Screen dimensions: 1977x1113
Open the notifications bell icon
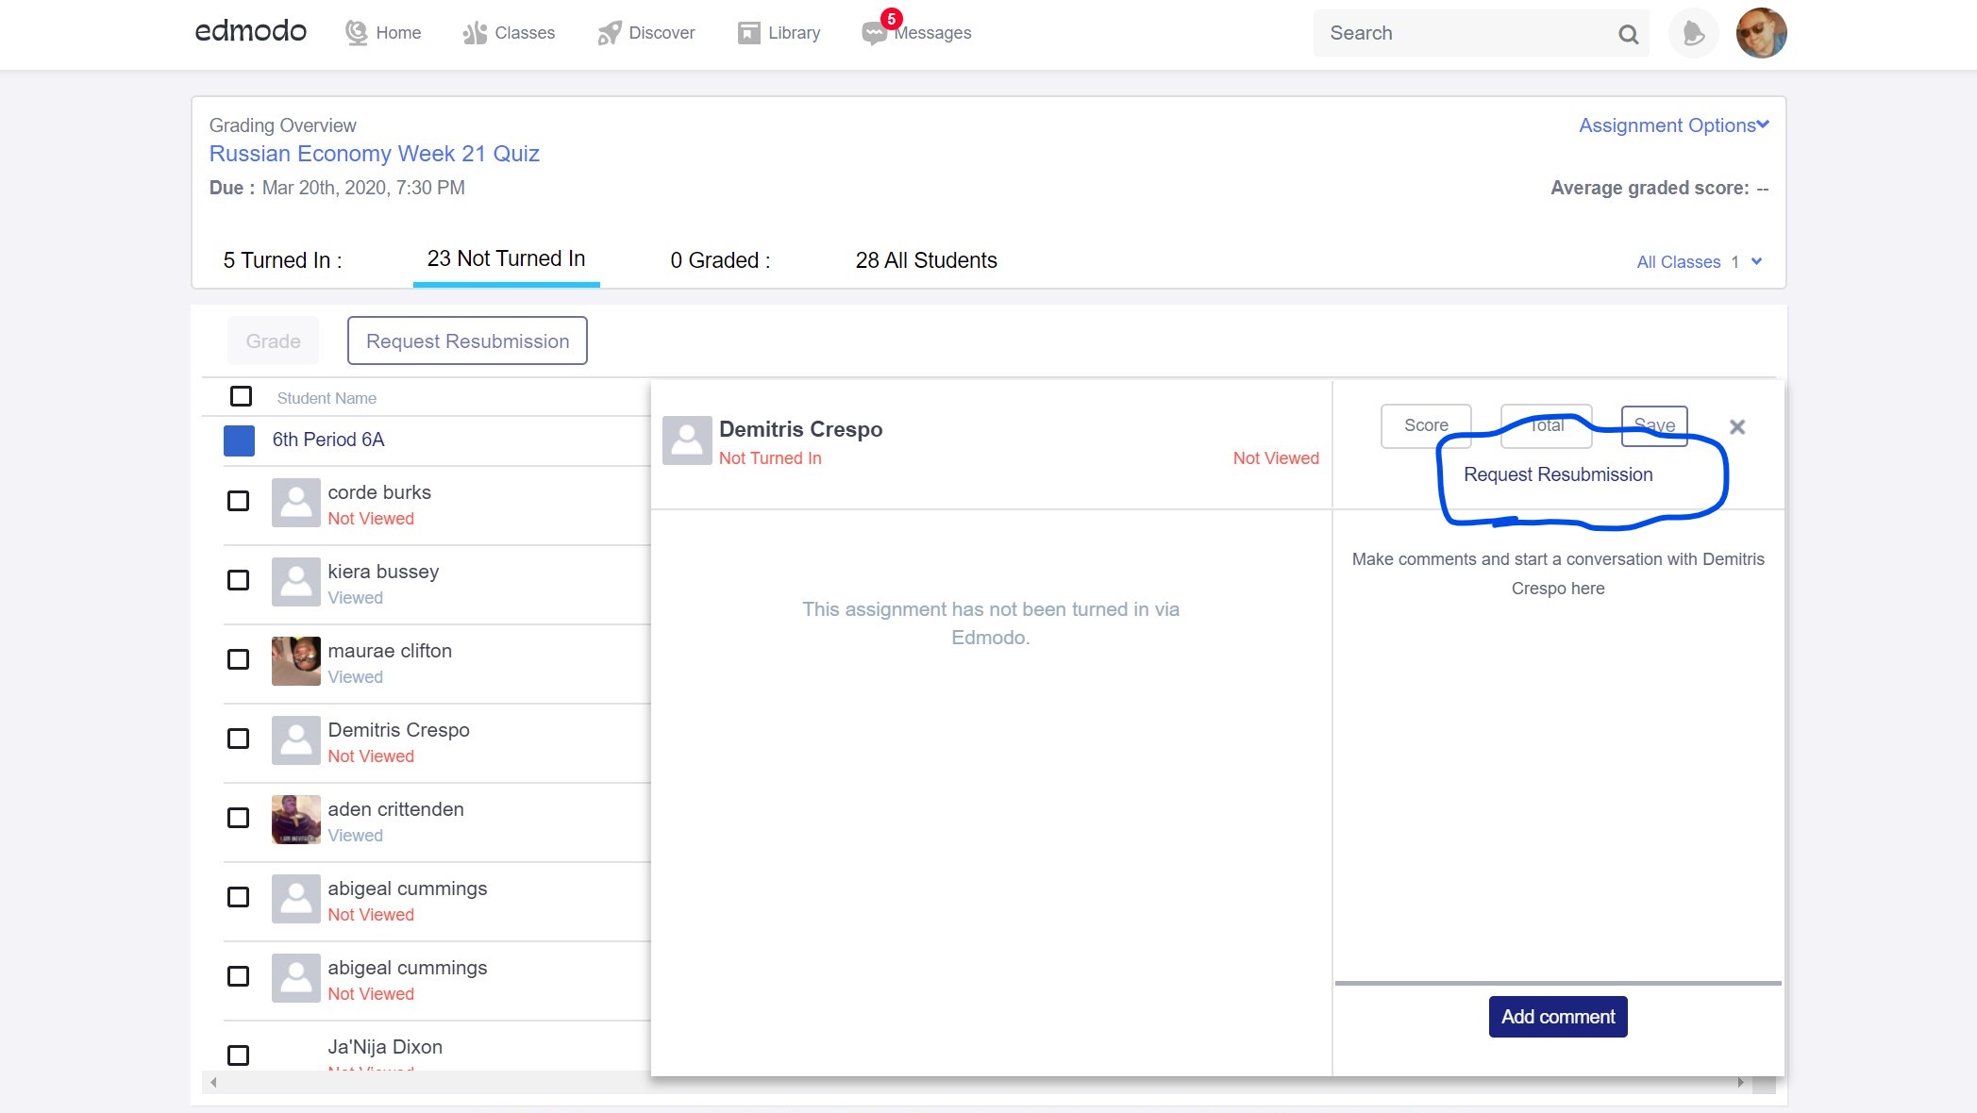point(1693,34)
